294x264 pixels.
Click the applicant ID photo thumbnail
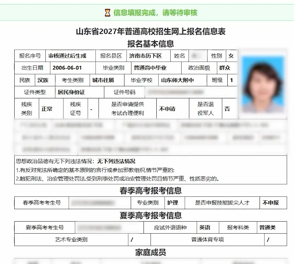[263, 84]
